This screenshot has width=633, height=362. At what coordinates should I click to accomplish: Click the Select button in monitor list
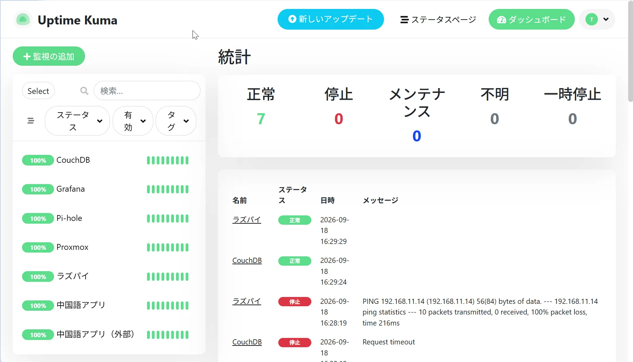38,91
